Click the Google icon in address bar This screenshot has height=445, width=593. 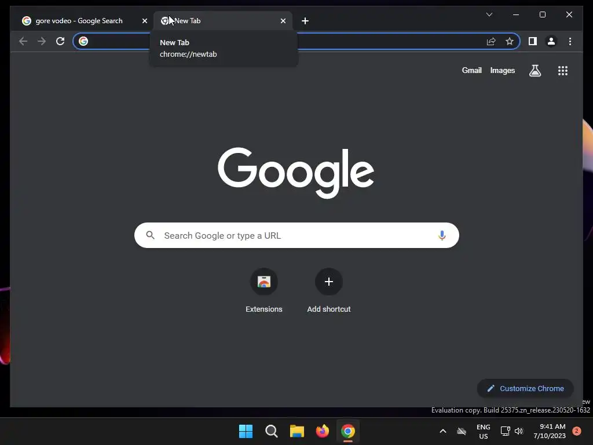click(x=83, y=41)
